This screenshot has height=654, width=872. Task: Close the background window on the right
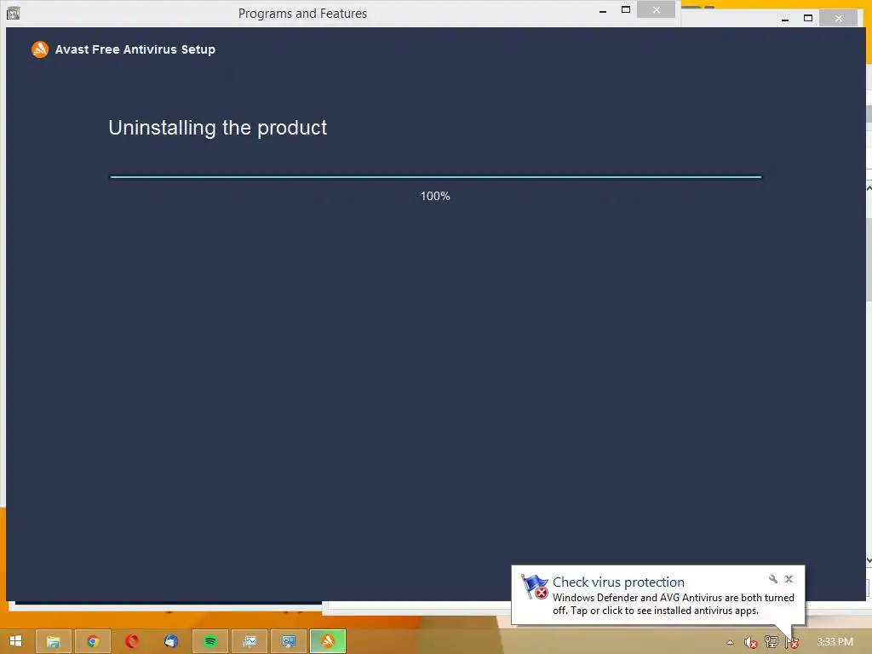tap(839, 19)
